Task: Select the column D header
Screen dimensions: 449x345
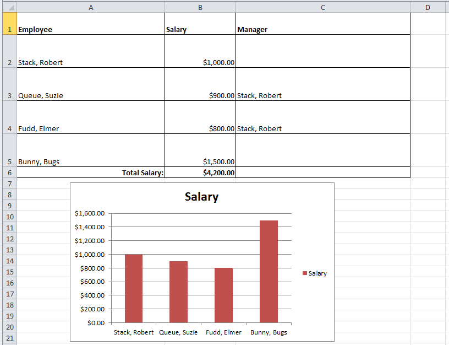Action: pos(428,7)
